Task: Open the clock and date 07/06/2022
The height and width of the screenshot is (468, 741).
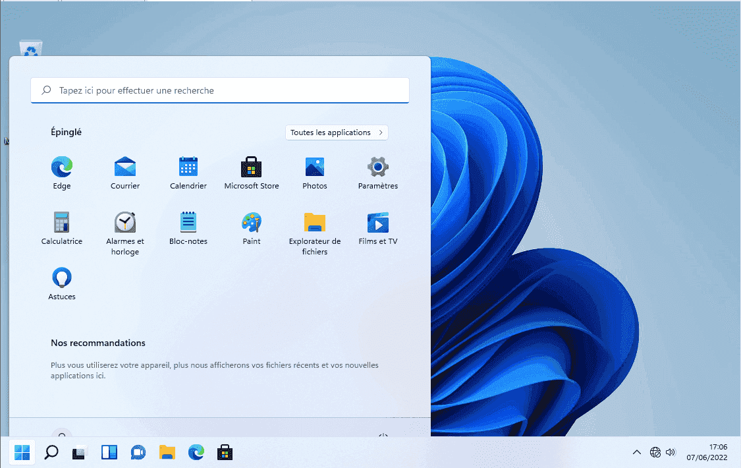Action: (x=707, y=452)
